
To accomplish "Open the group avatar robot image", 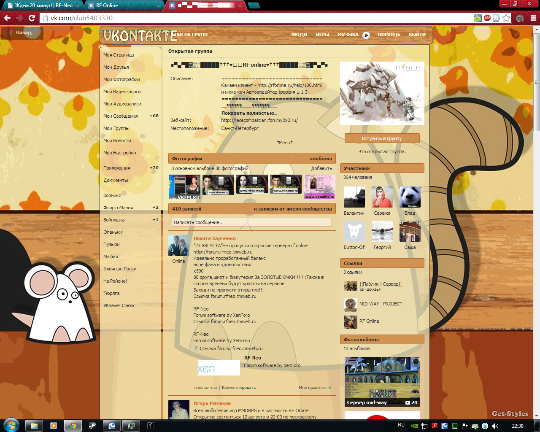I will [x=382, y=93].
